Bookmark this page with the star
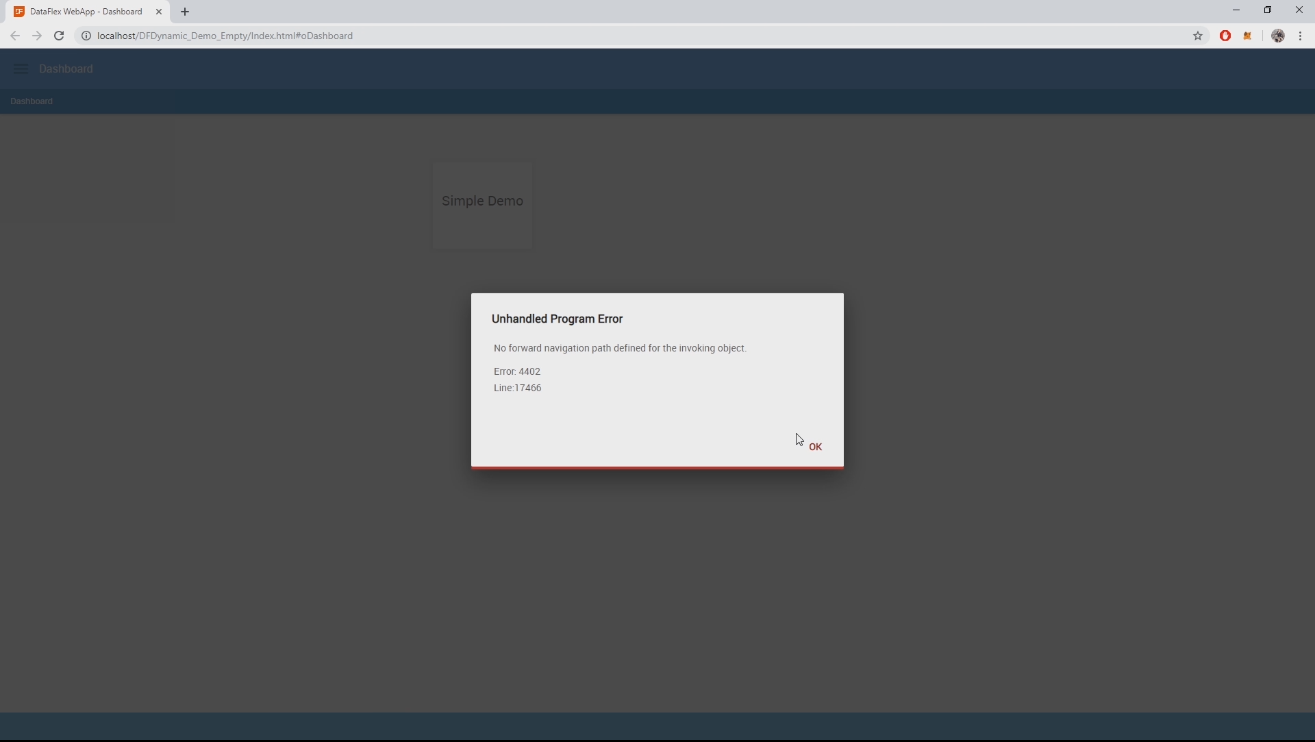 1198,36
